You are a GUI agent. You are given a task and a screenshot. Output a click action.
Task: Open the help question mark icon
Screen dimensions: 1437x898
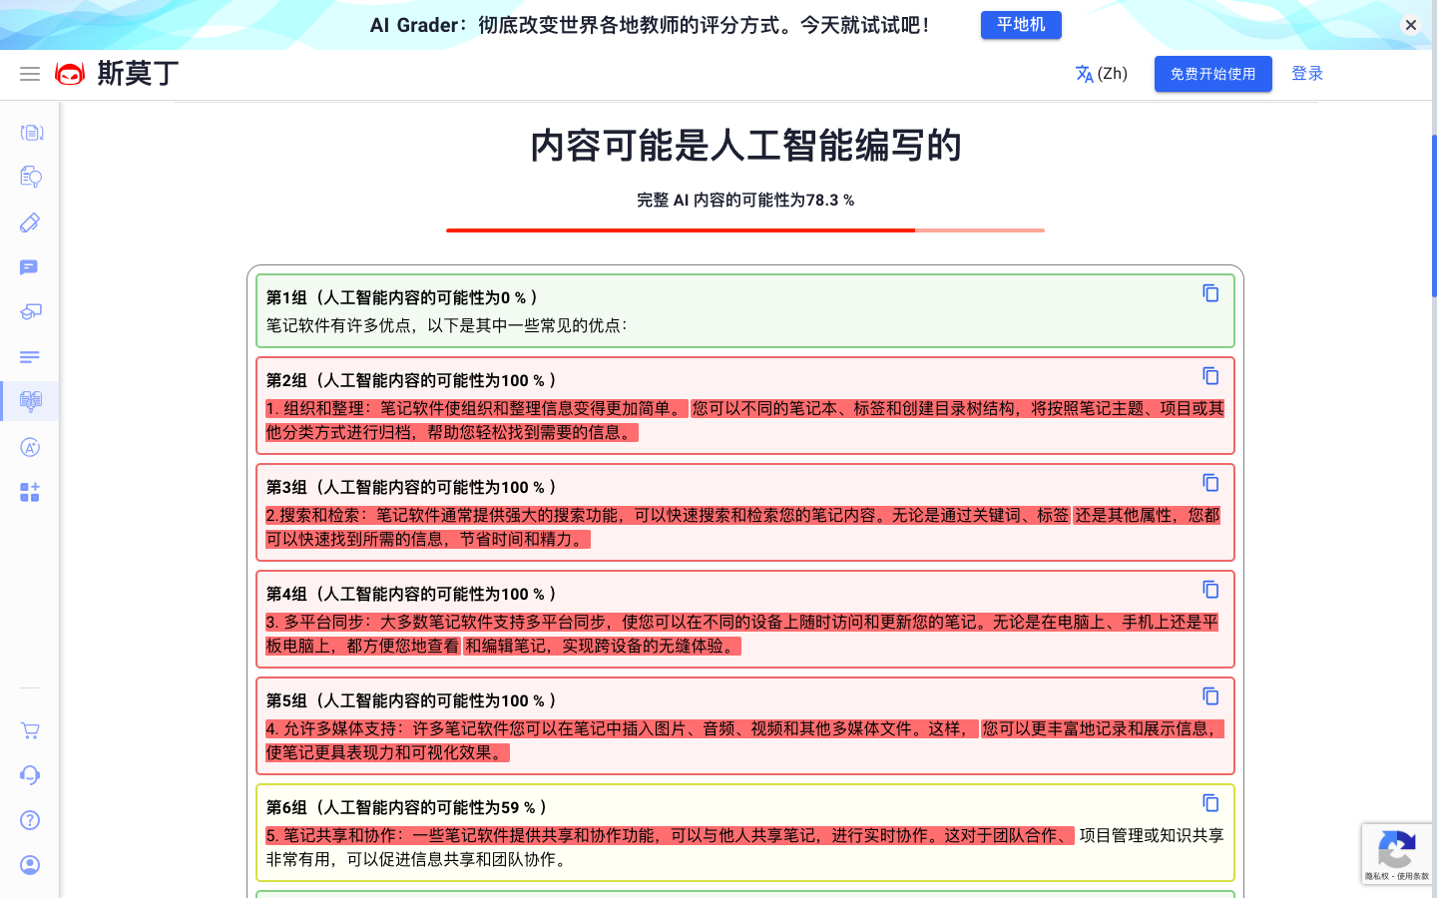click(30, 819)
